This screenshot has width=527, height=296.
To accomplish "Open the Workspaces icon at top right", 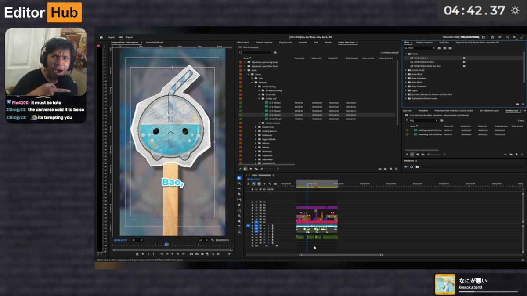I will click(x=484, y=37).
